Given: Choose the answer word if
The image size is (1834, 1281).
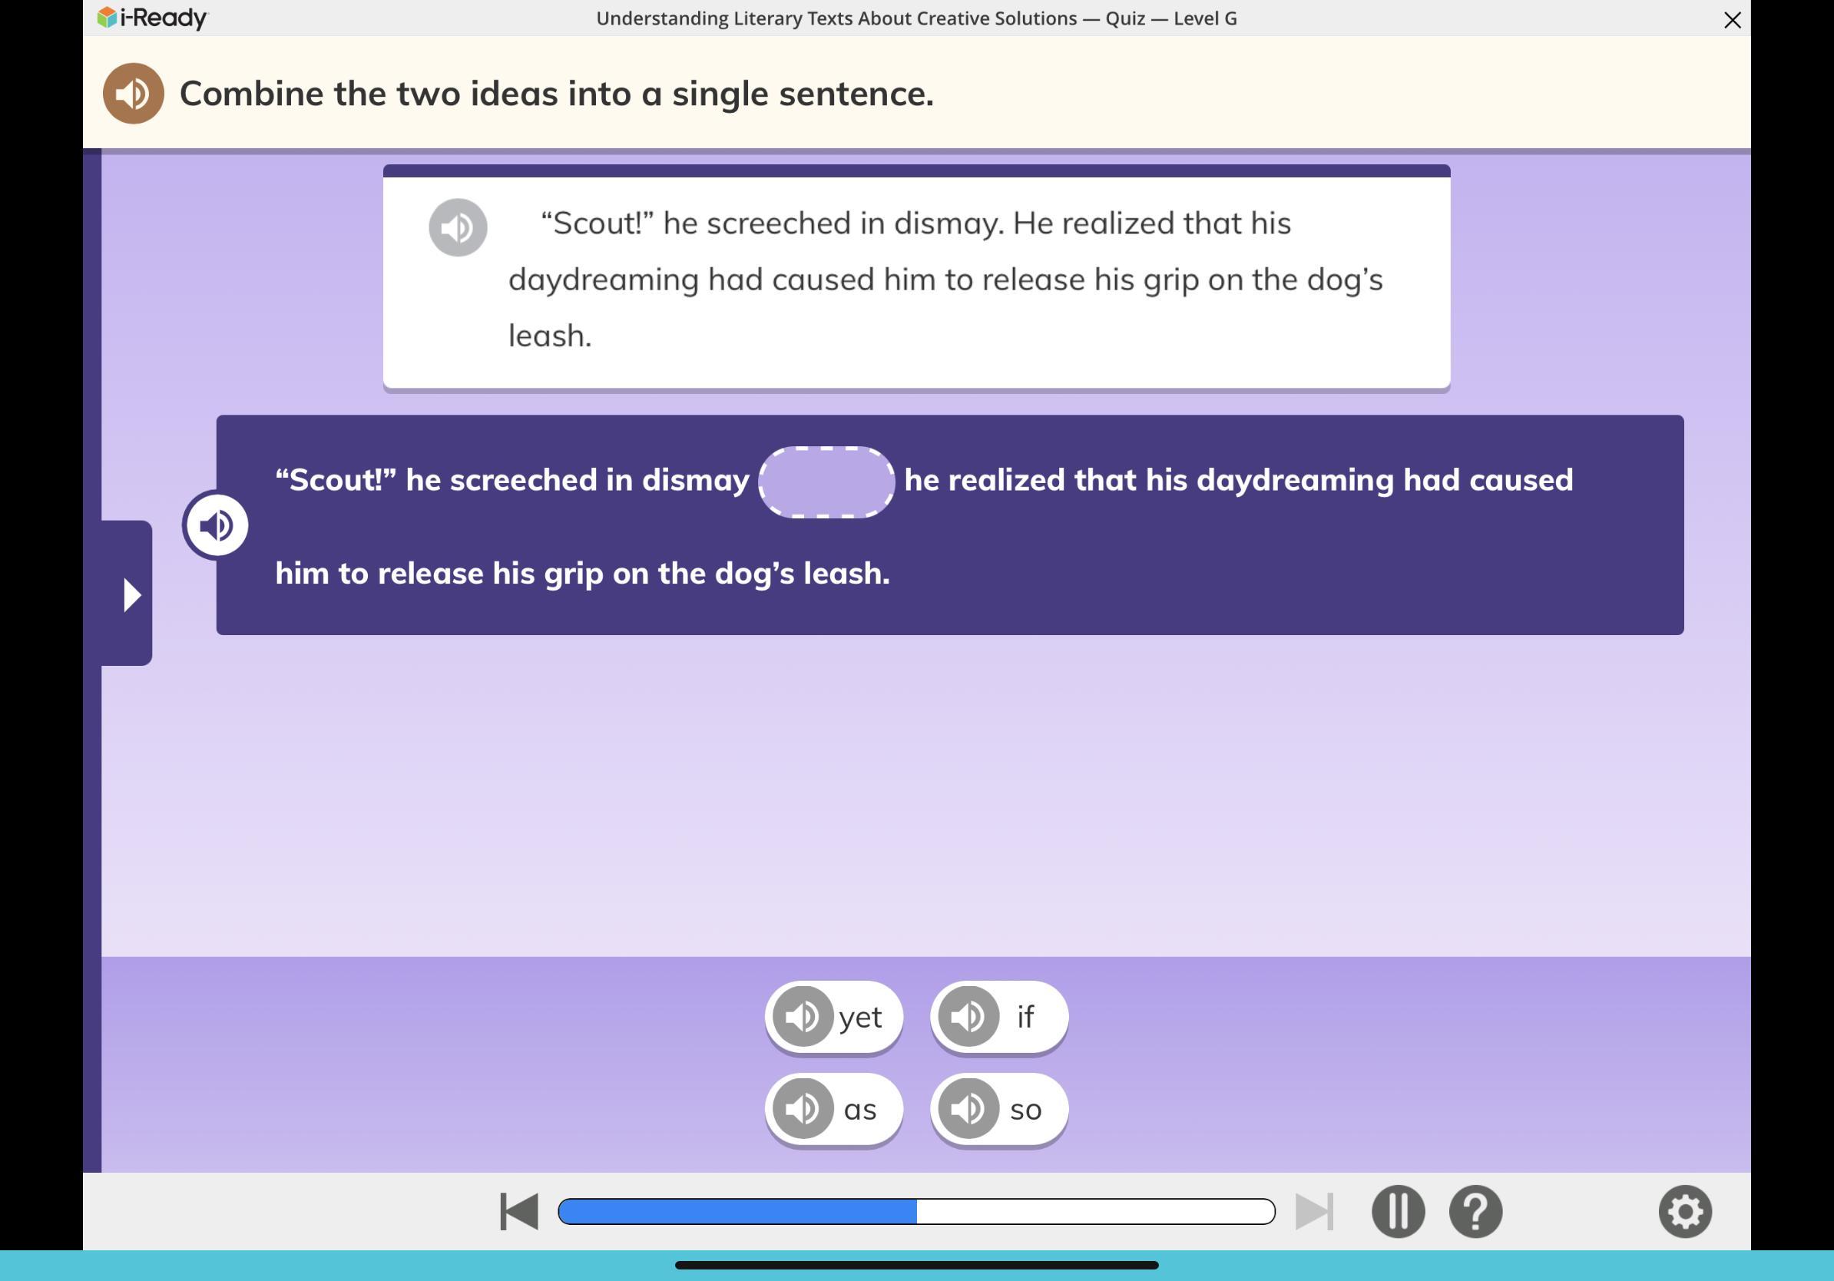Looking at the screenshot, I should point(1025,1018).
